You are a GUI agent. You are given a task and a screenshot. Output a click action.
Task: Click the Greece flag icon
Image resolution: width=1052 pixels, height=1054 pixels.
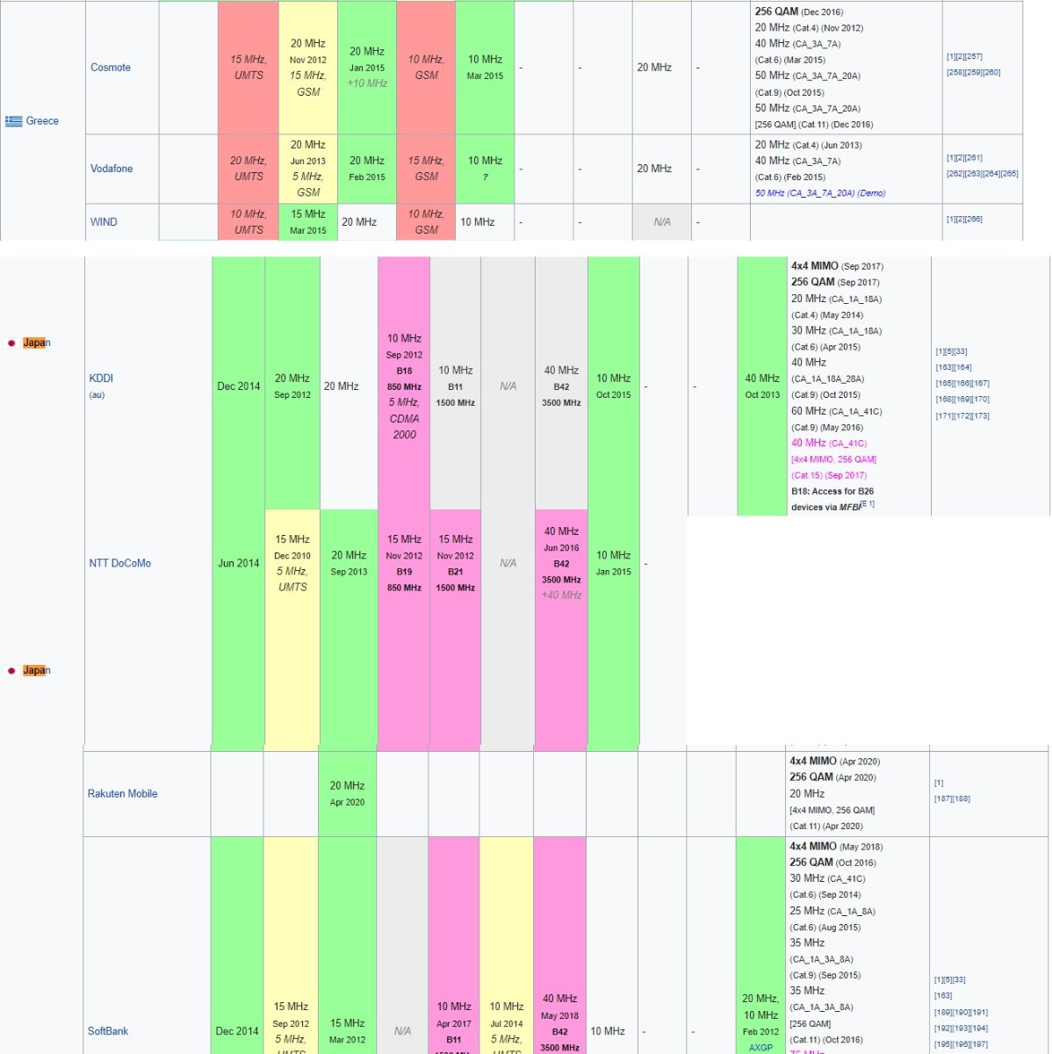(x=13, y=121)
